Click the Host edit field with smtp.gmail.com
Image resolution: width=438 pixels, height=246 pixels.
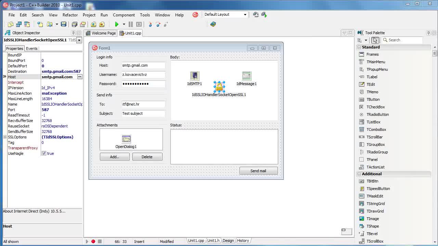pyautogui.click(x=143, y=65)
